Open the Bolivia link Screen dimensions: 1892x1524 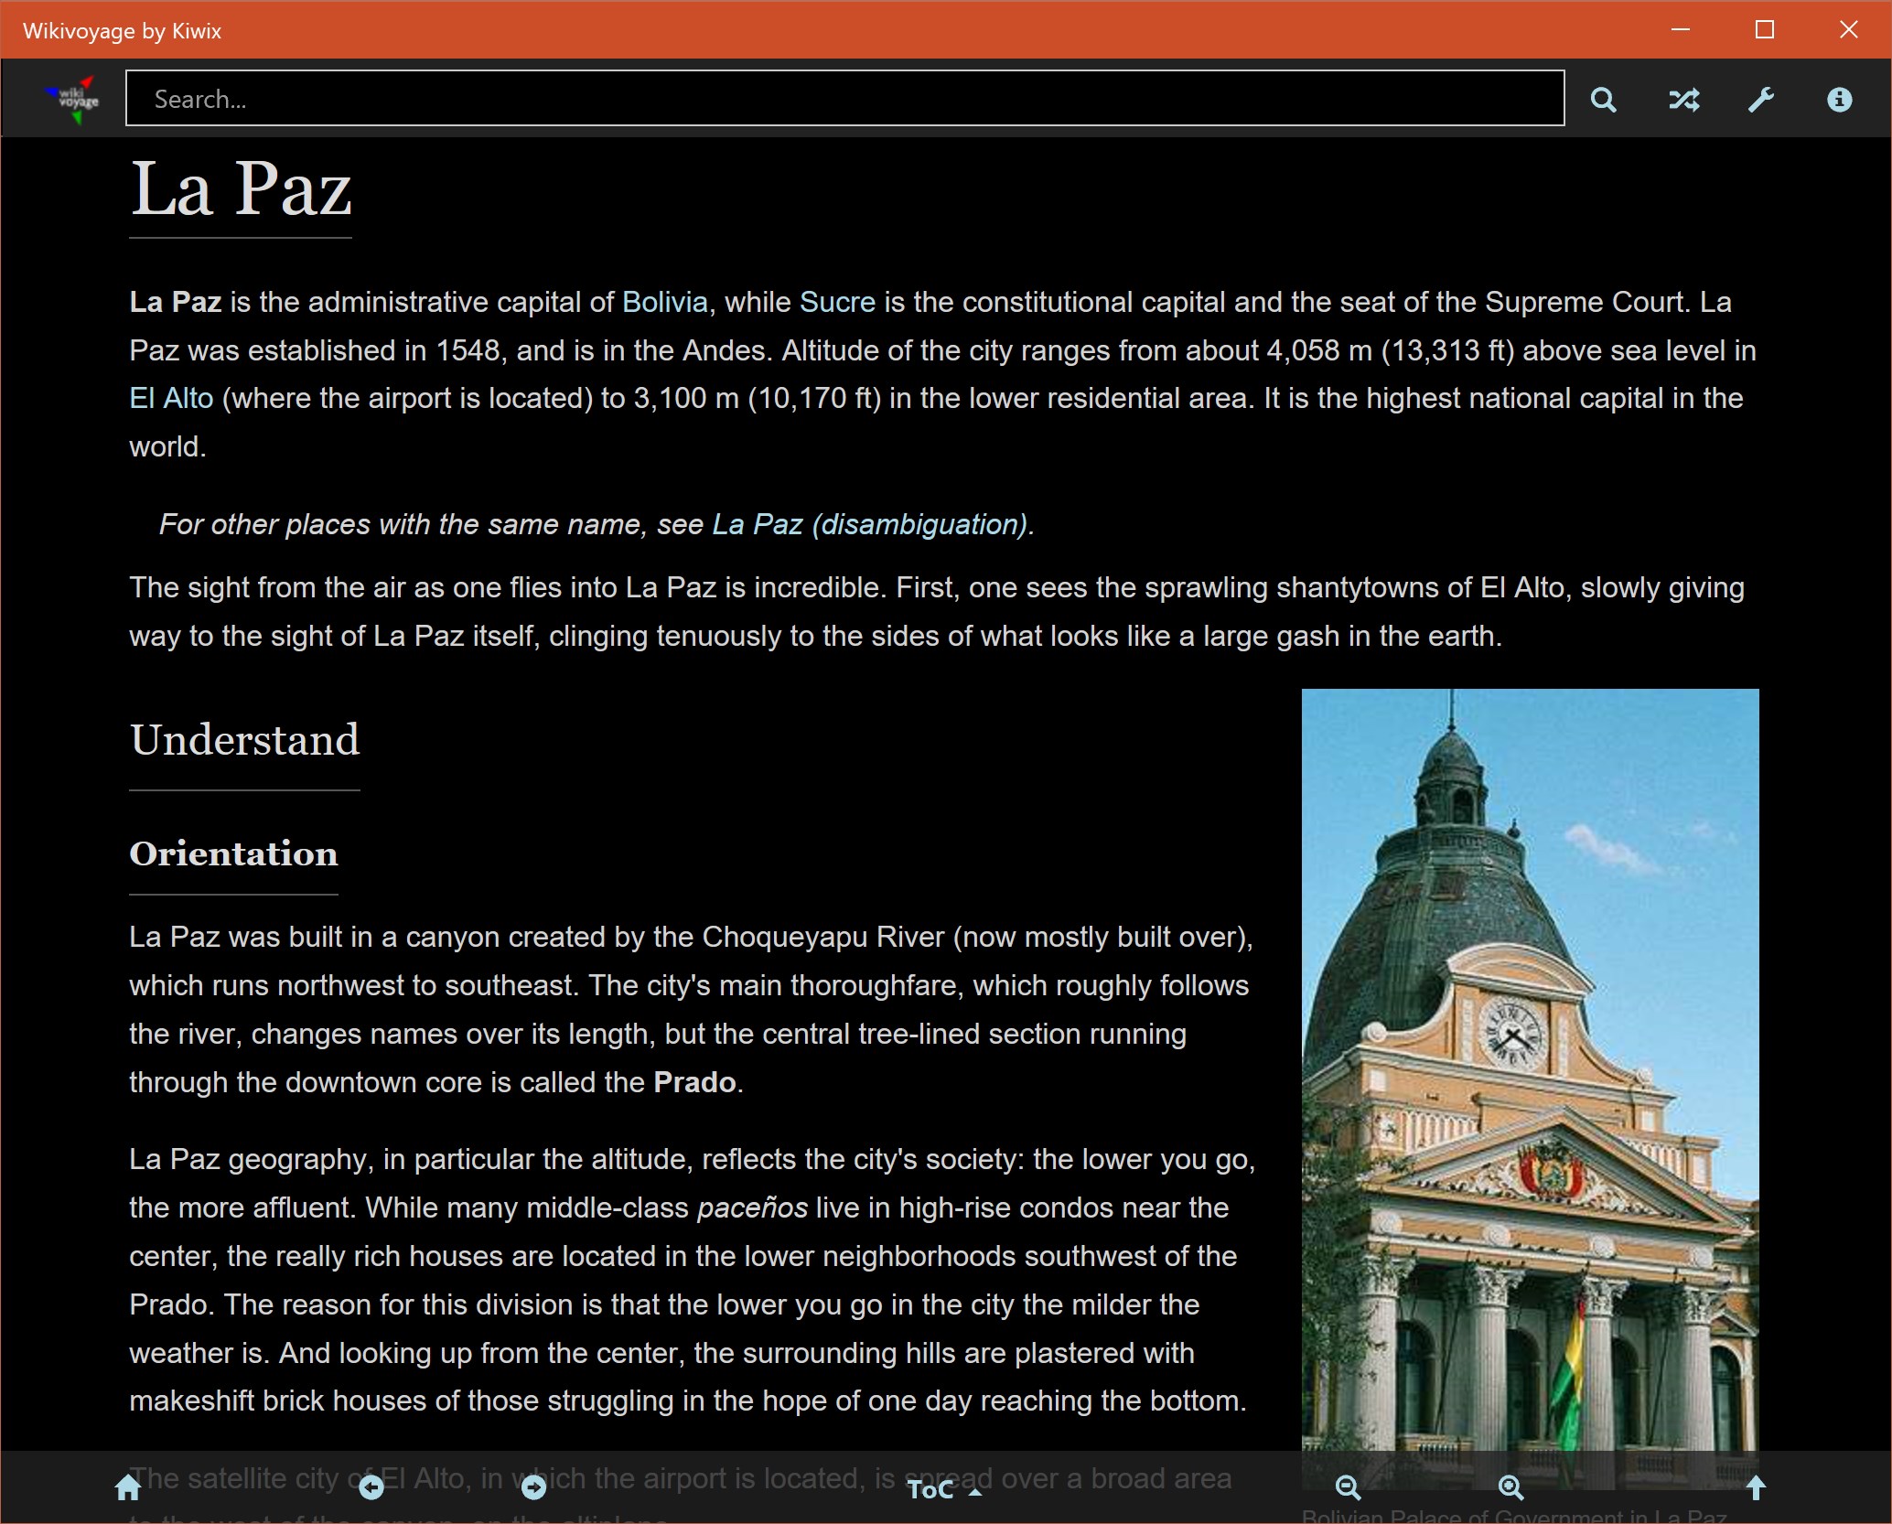[665, 302]
